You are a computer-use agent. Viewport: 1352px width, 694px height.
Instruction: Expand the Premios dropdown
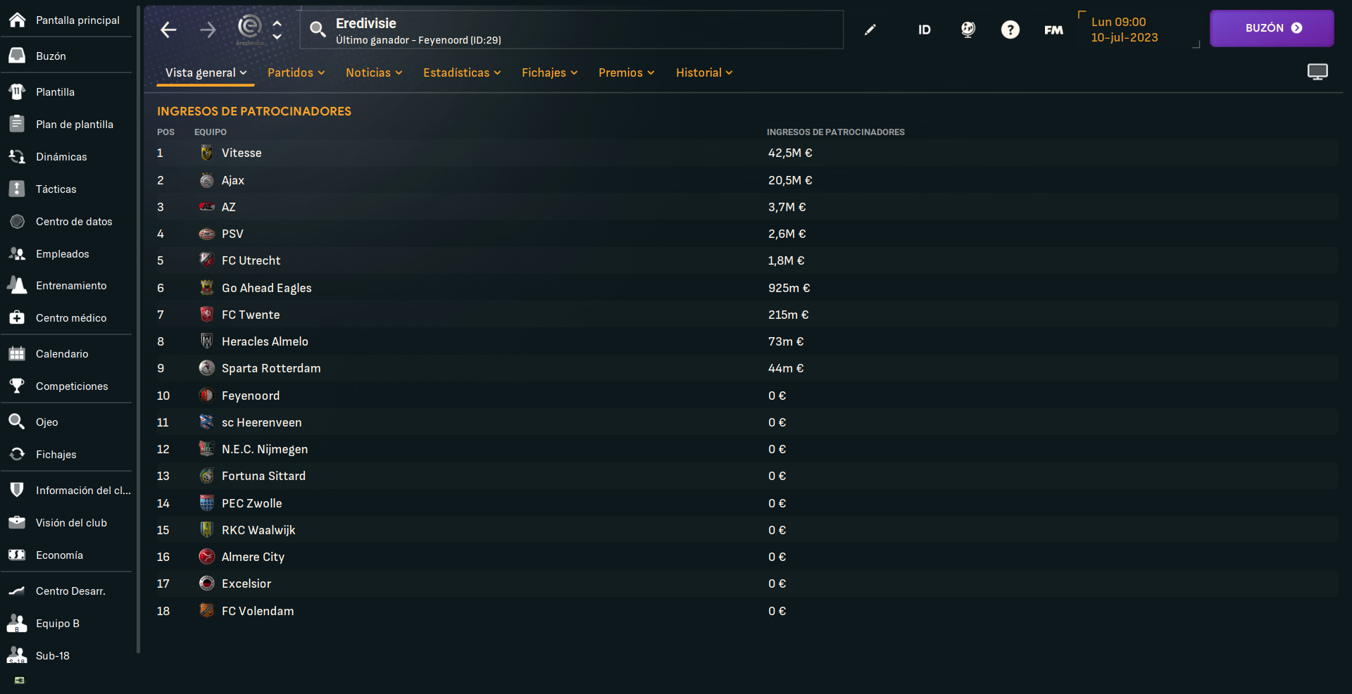626,72
